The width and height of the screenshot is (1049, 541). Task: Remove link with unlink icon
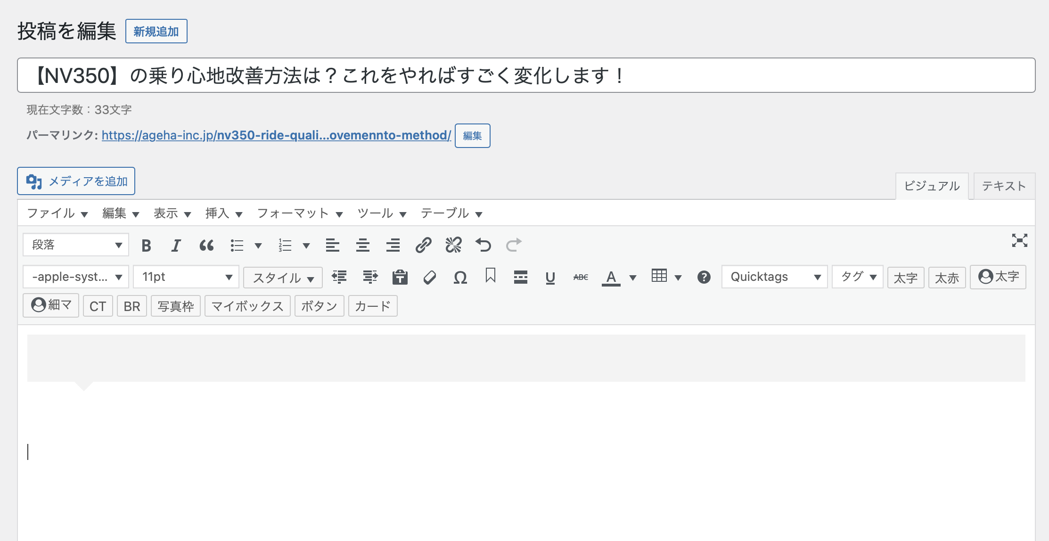point(453,245)
